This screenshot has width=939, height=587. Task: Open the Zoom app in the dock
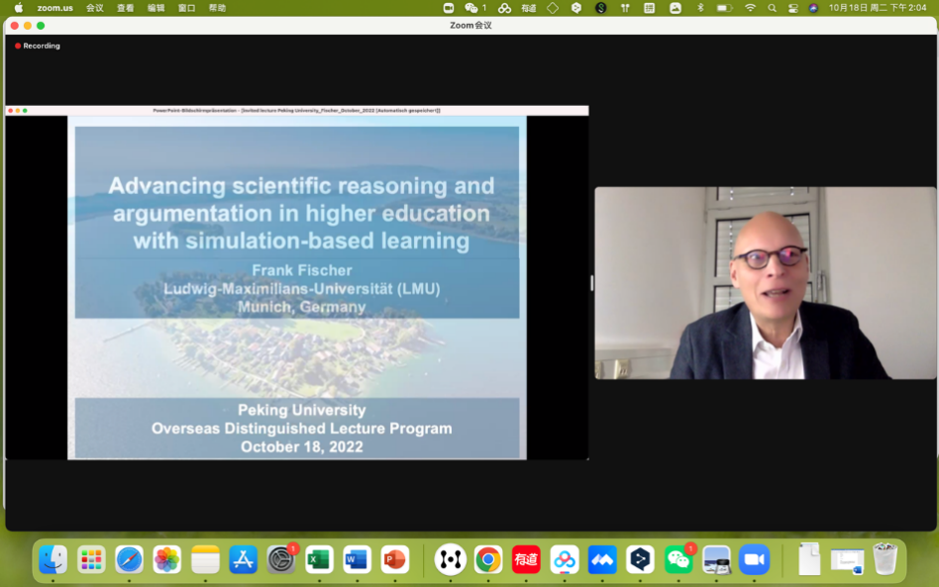754,559
